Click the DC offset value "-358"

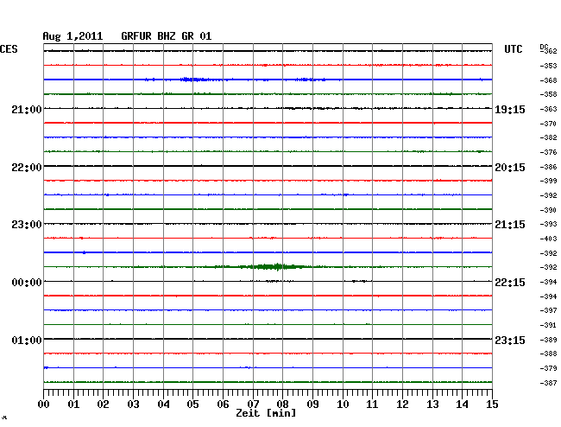pyautogui.click(x=548, y=94)
